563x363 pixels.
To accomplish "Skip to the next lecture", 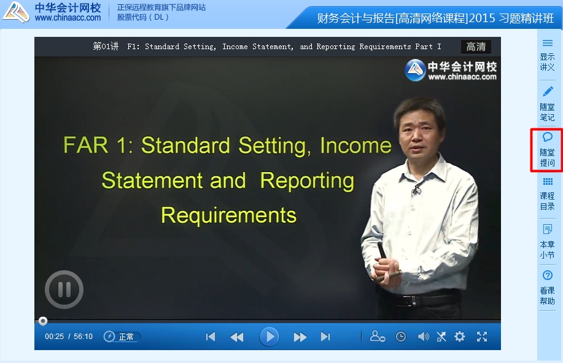I will [325, 337].
